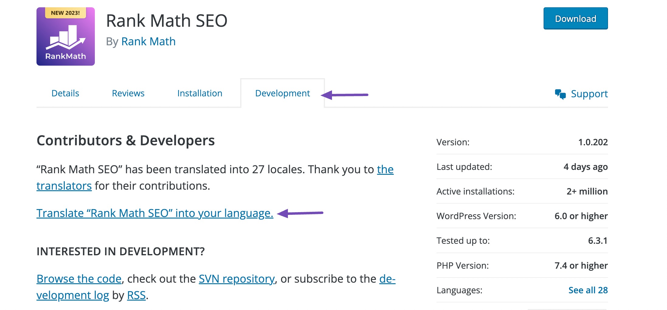Click version number 1.0.202

click(x=593, y=142)
